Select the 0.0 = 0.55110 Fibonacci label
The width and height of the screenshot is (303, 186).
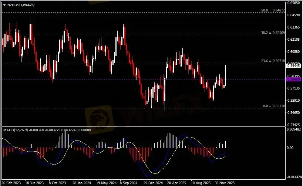(273, 106)
